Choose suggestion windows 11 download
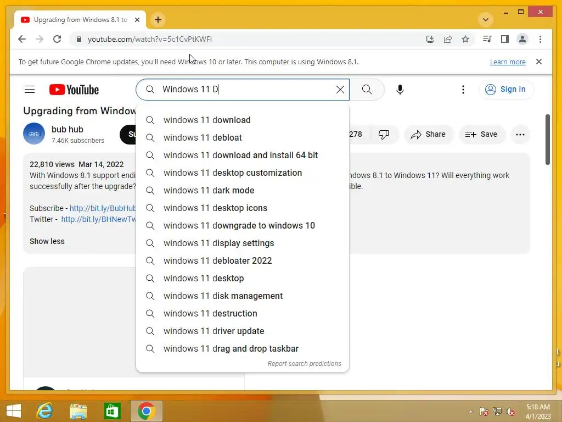 (x=243, y=120)
